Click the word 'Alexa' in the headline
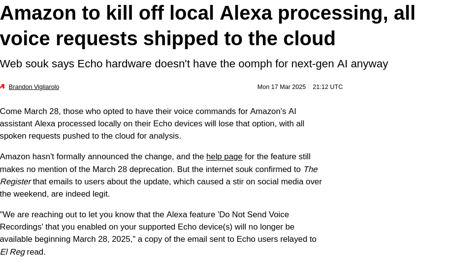Image resolution: width=451 pixels, height=262 pixels. tap(246, 13)
